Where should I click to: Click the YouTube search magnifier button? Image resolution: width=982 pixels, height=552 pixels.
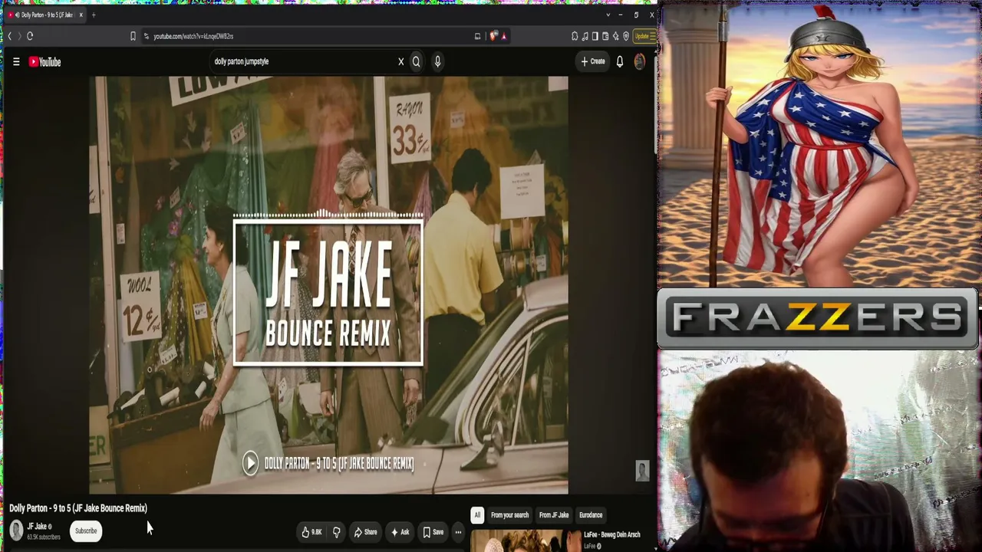[417, 62]
